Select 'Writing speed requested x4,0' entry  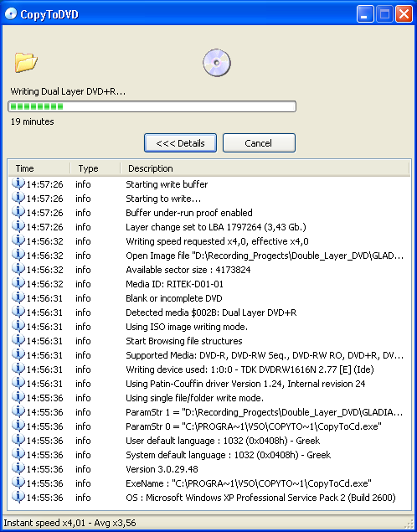(x=218, y=241)
